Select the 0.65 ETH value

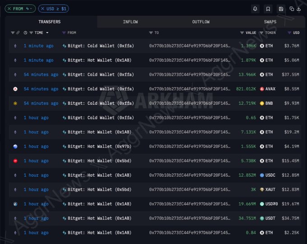[x=251, y=118]
